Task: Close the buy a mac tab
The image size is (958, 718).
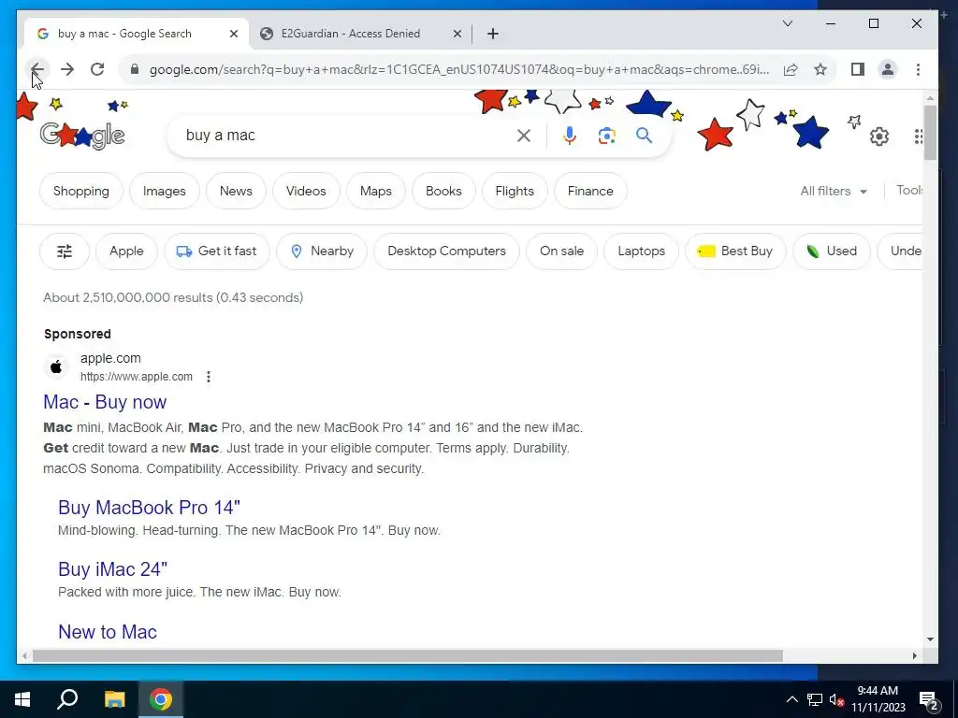Action: tap(233, 35)
